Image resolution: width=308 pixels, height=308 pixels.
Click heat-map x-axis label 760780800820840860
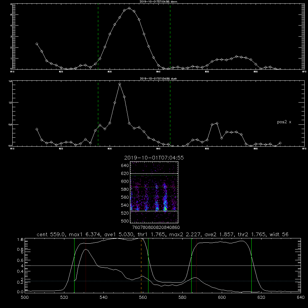[x=156, y=227]
